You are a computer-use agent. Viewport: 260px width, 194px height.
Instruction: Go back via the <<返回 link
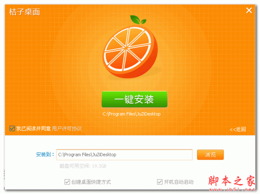[x=238, y=129]
